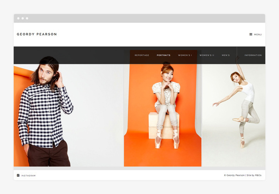The image size is (279, 194).
Task: View the man in checkered shirt photo
Action: pos(69,115)
